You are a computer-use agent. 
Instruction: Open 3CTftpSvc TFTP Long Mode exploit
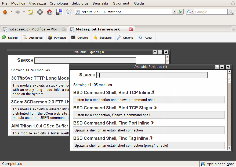(x=40, y=78)
